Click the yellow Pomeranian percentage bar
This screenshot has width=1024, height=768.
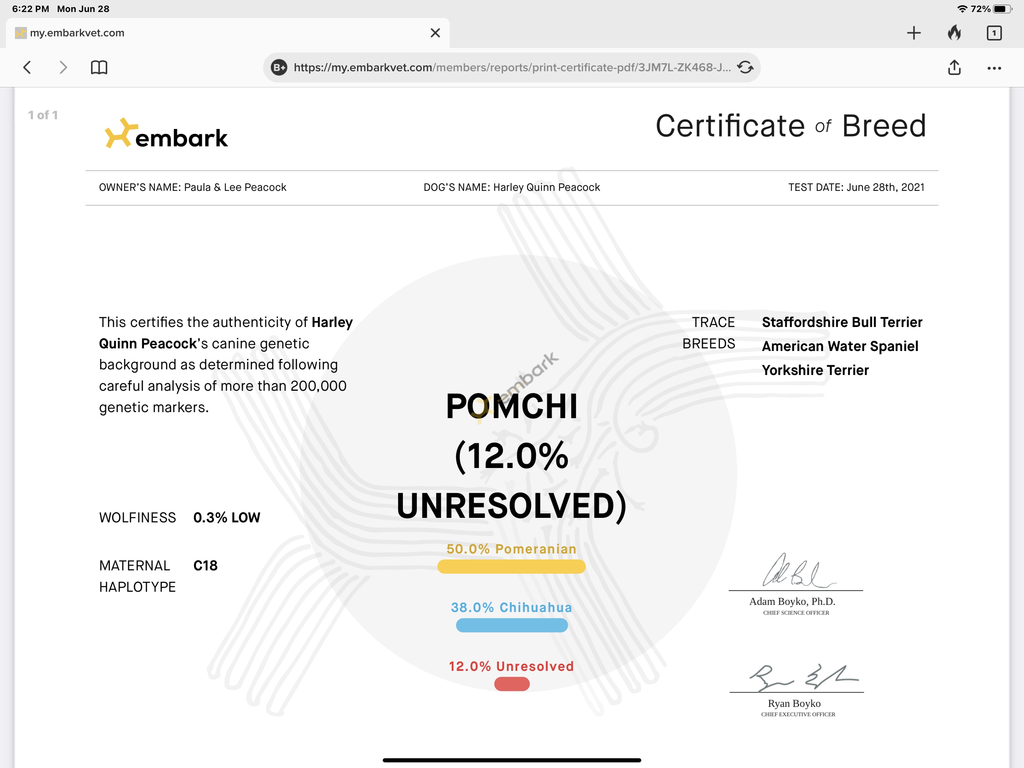point(512,567)
